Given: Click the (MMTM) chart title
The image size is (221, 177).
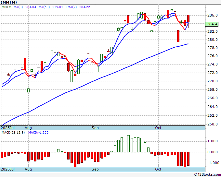Looking at the screenshot, I should pyautogui.click(x=9, y=2).
